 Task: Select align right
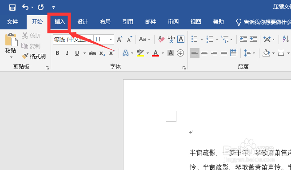tap(214, 53)
